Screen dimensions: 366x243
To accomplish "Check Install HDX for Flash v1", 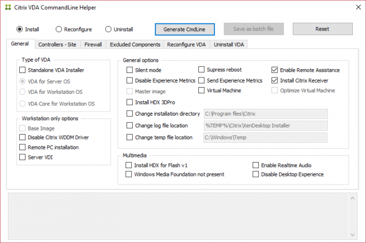I will coord(129,165).
